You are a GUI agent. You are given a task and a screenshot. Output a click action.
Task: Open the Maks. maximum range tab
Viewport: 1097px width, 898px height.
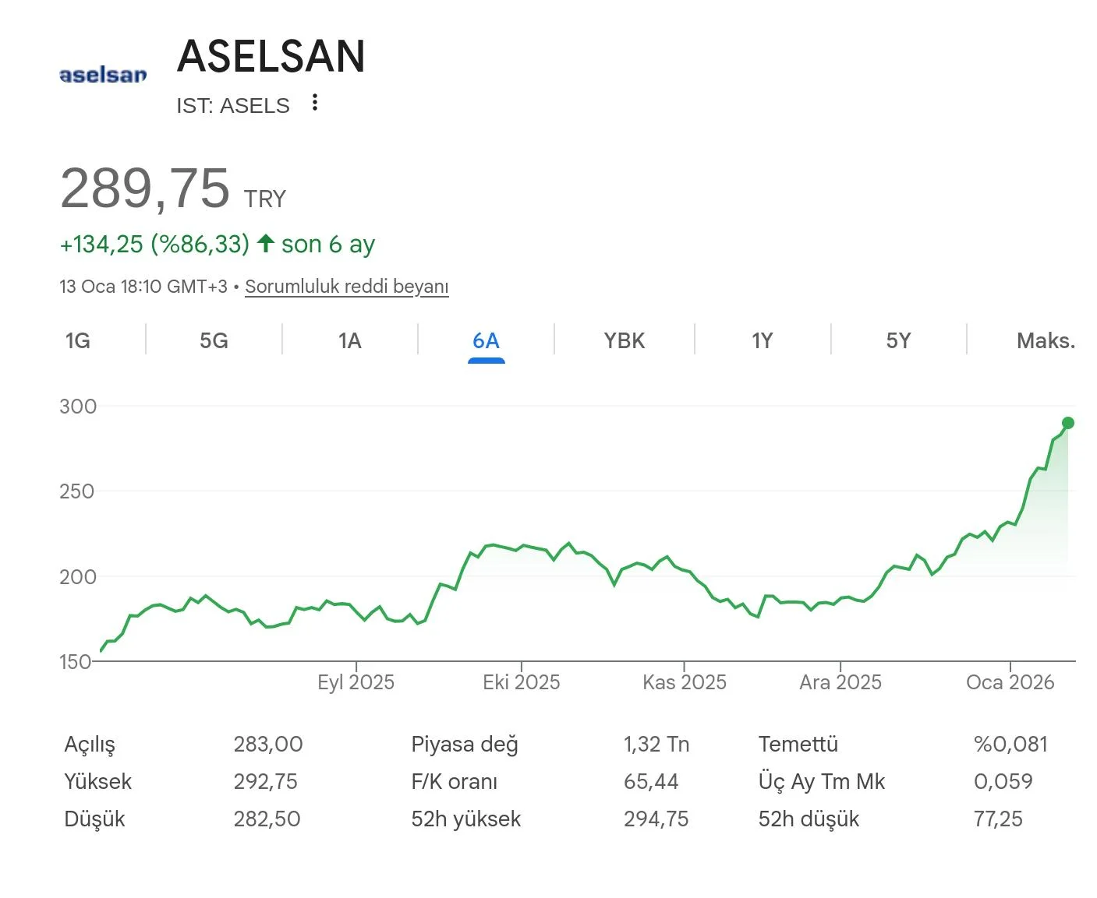pos(1046,340)
